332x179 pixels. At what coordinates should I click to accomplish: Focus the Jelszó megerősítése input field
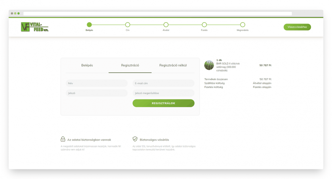click(164, 93)
